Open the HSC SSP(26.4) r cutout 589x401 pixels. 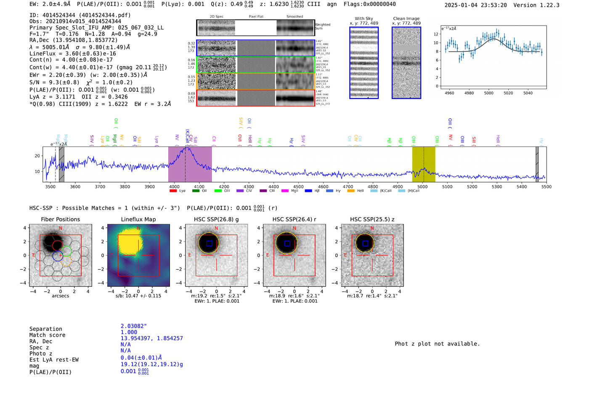(x=294, y=255)
